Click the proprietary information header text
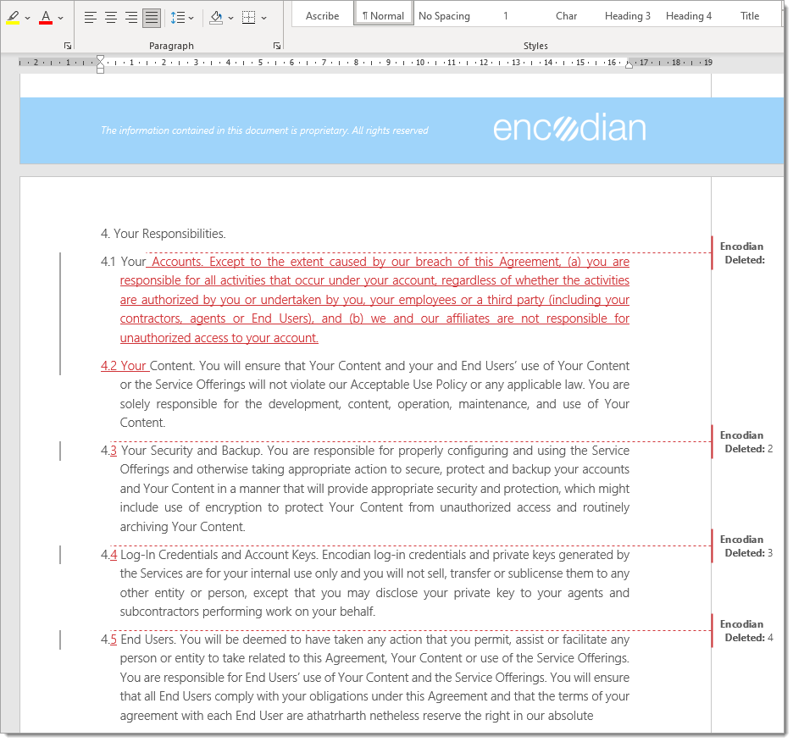 [264, 130]
